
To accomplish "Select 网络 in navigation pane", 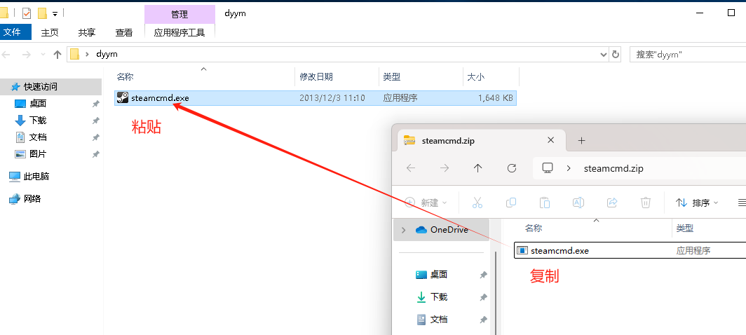I will [x=32, y=198].
